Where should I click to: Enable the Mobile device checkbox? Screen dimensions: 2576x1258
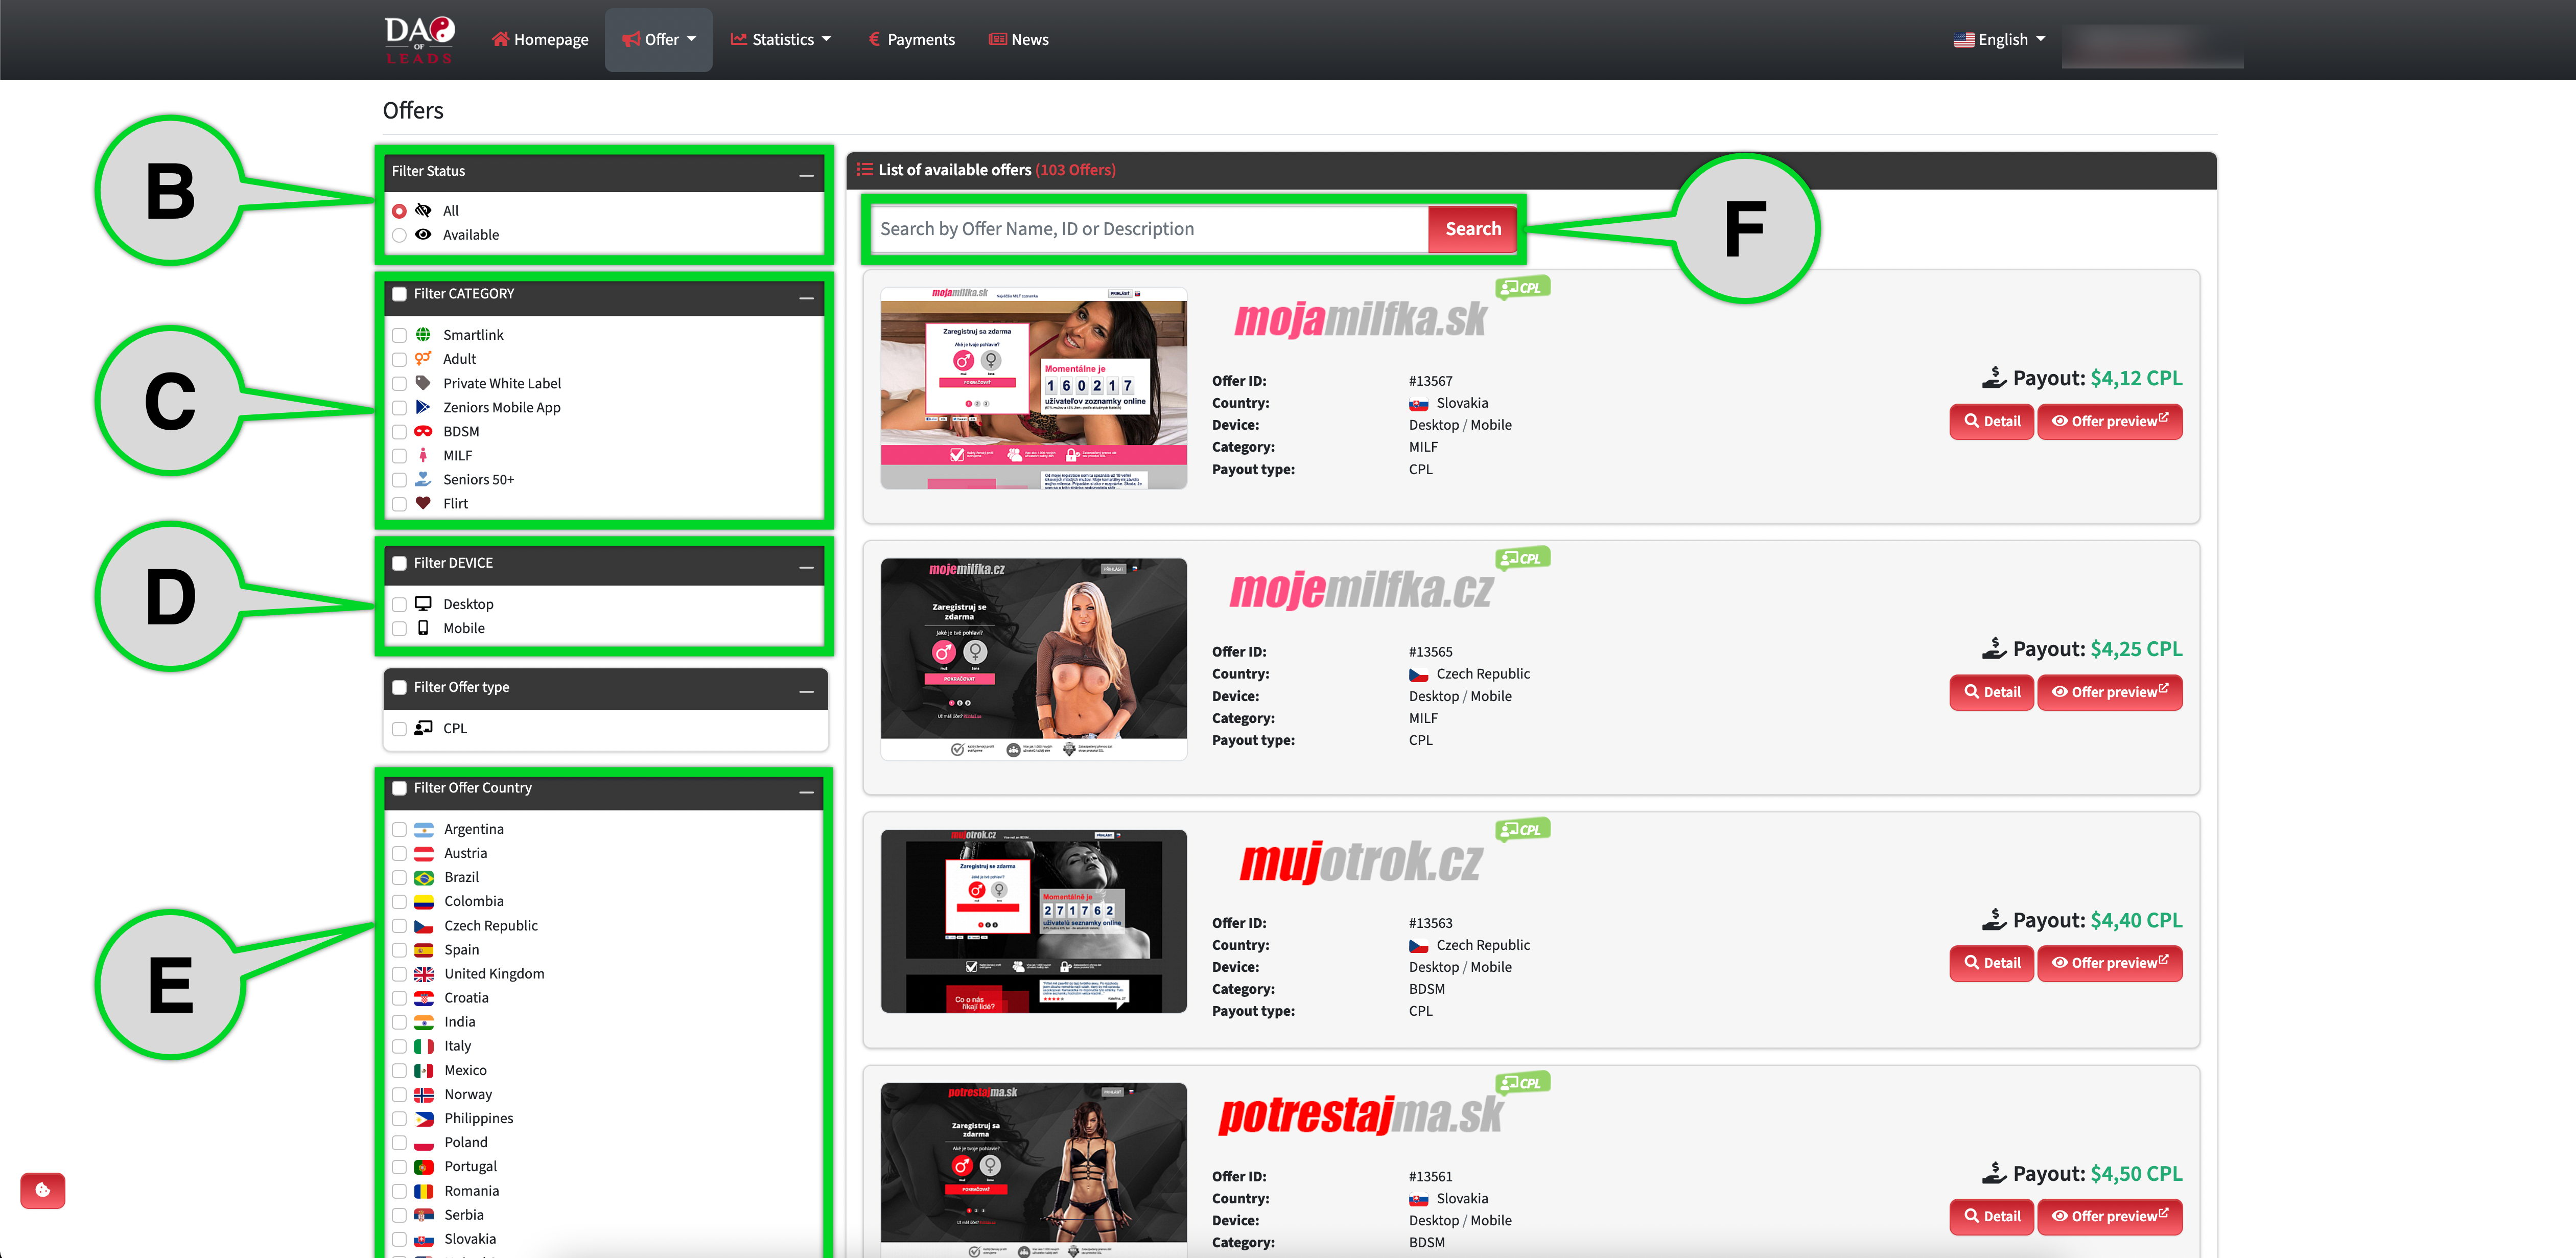pos(400,629)
